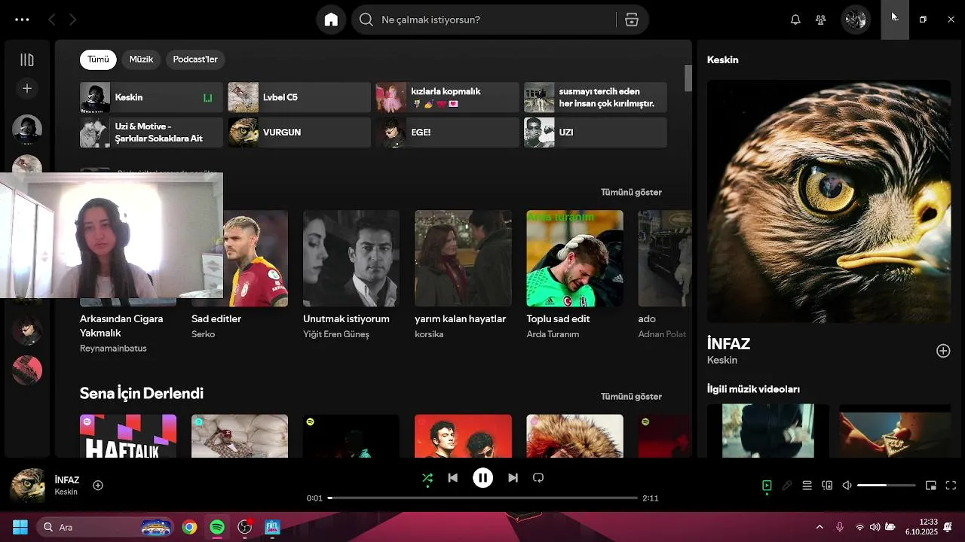Open the UZI artist tile
Screen dimensions: 965x542
pos(596,132)
